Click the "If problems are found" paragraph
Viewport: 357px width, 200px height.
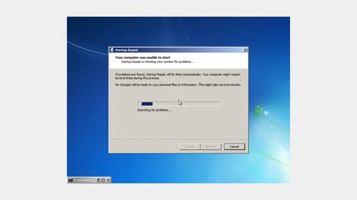pyautogui.click(x=177, y=76)
